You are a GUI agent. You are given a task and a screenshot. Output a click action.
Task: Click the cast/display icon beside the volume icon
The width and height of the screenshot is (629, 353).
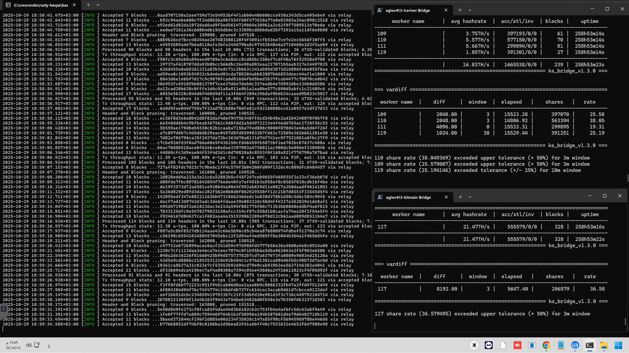[x=37, y=345]
